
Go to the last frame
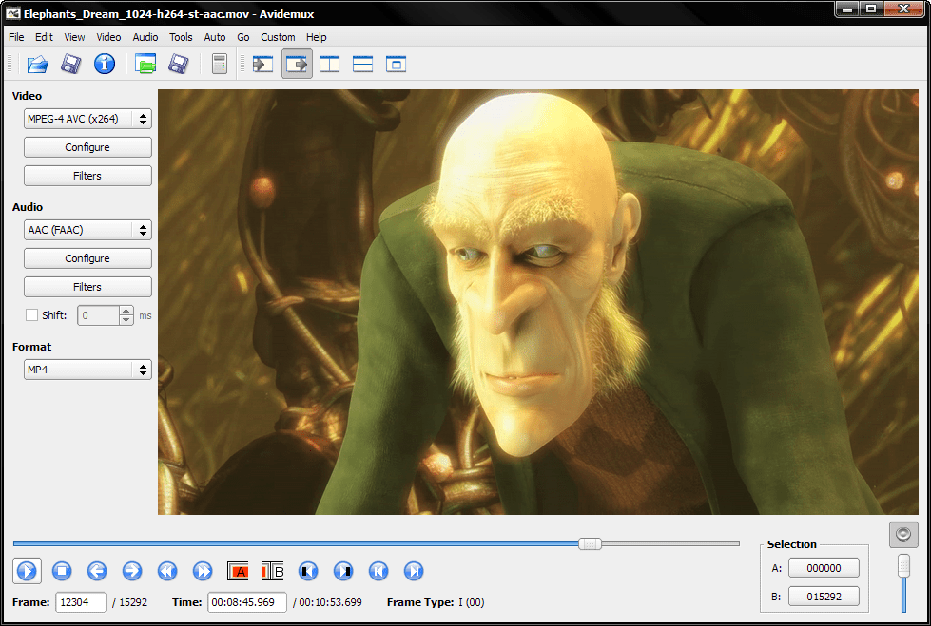[413, 571]
